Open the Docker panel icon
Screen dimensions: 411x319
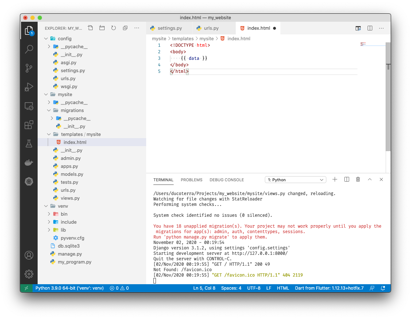tap(29, 163)
